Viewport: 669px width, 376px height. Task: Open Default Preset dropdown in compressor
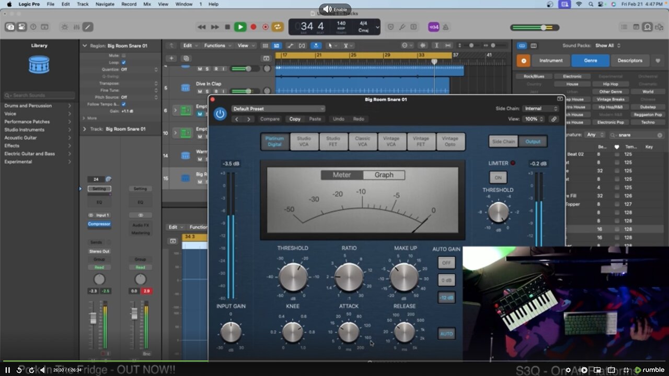pyautogui.click(x=279, y=109)
